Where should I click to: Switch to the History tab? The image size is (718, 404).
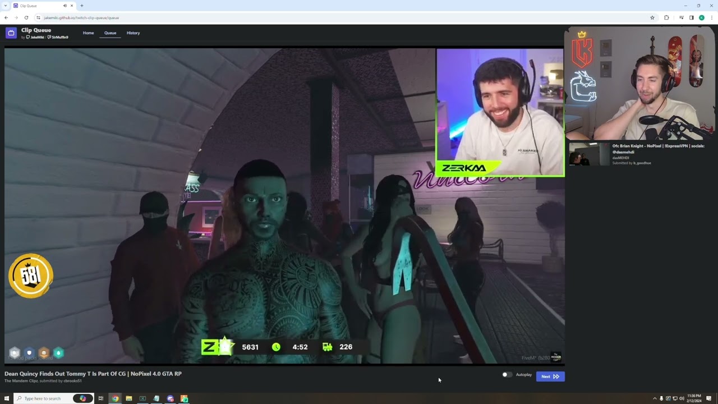pyautogui.click(x=133, y=33)
